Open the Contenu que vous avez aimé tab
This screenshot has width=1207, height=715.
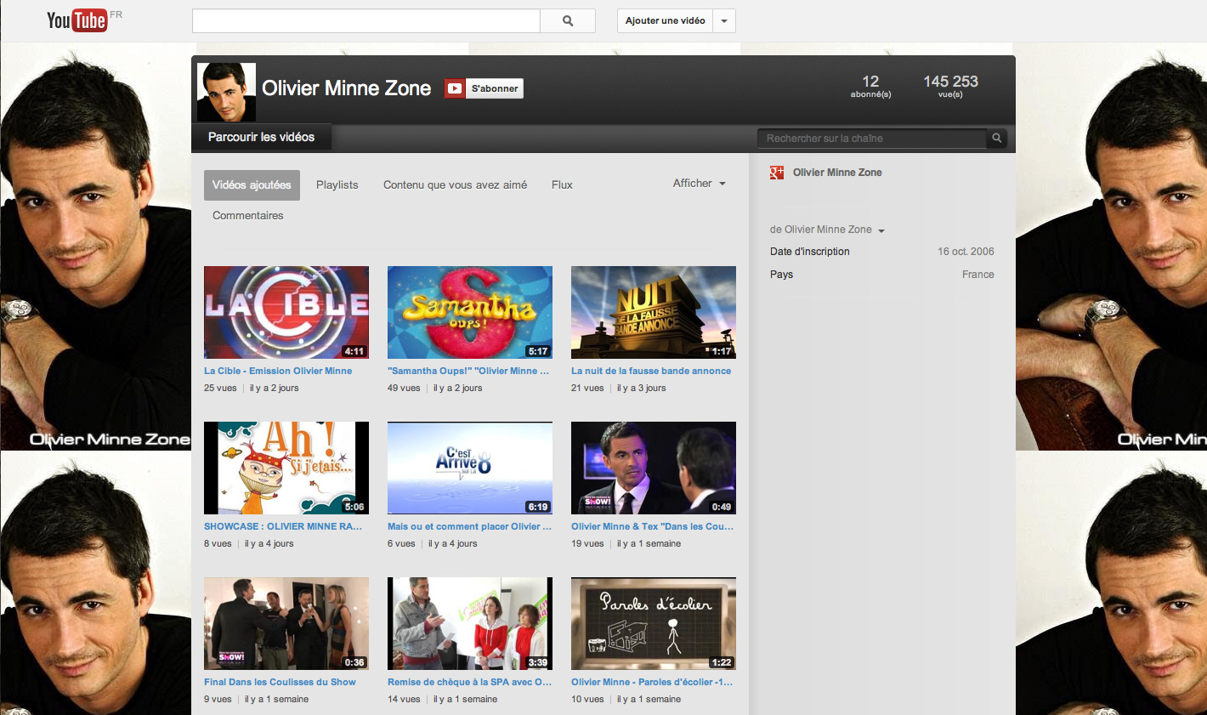point(455,185)
